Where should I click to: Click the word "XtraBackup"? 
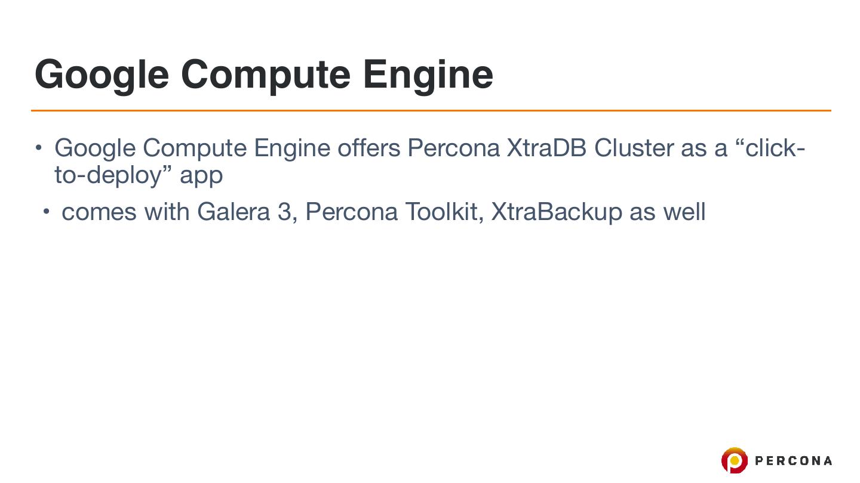click(556, 212)
